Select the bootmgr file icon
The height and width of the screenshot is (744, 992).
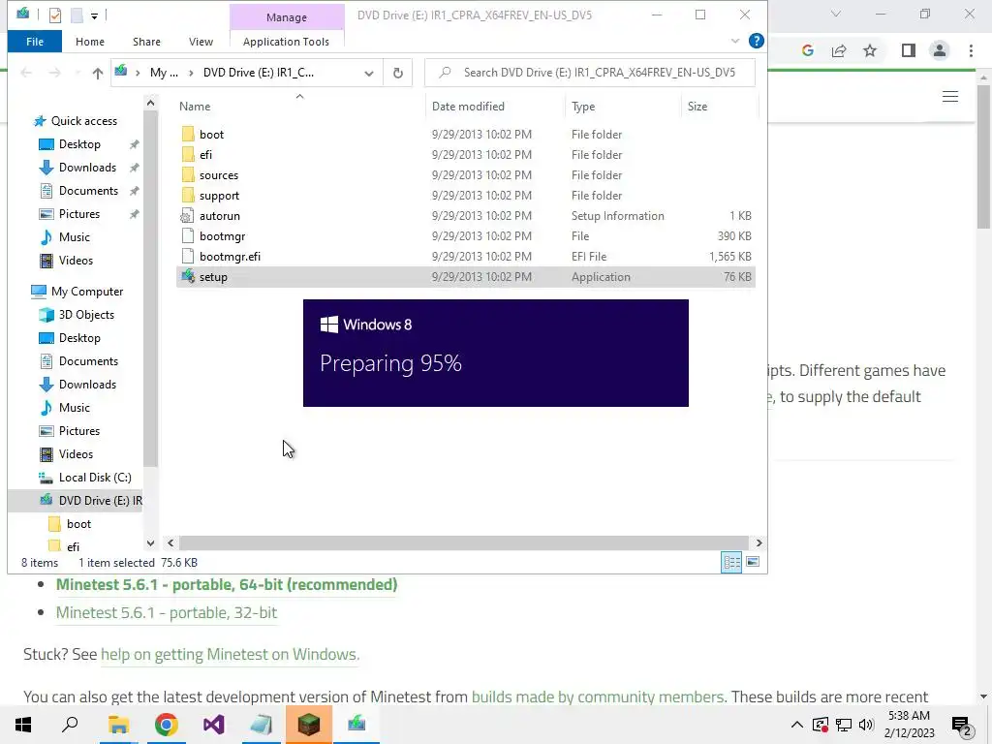click(x=188, y=236)
